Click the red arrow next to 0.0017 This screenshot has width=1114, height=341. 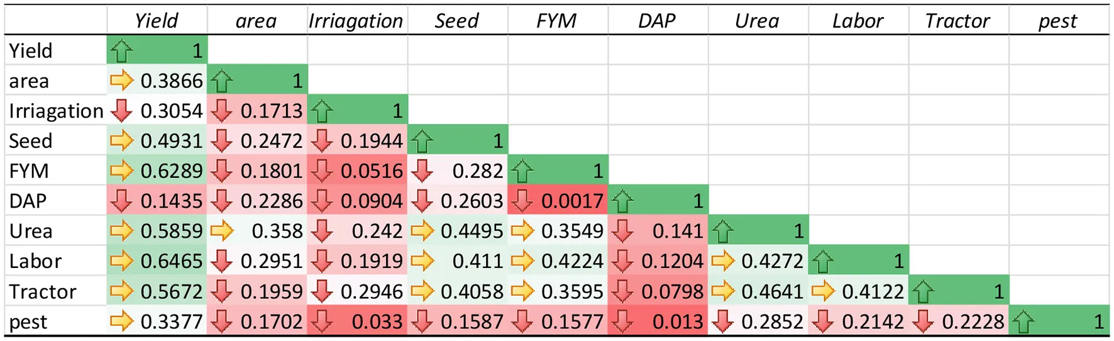tap(522, 201)
